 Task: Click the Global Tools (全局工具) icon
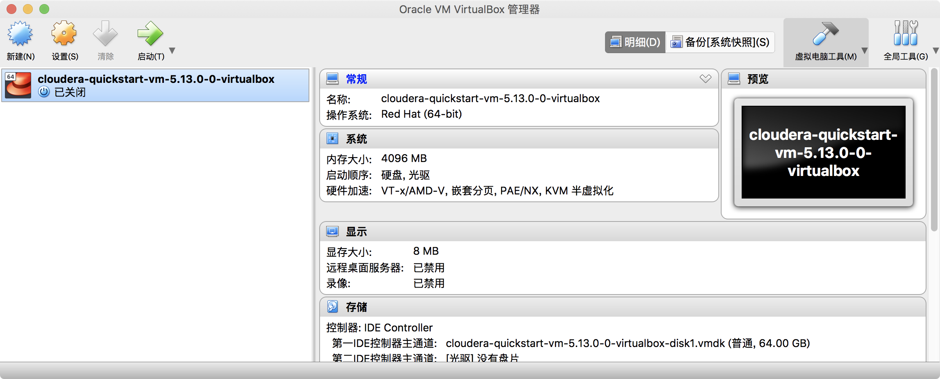coord(906,34)
